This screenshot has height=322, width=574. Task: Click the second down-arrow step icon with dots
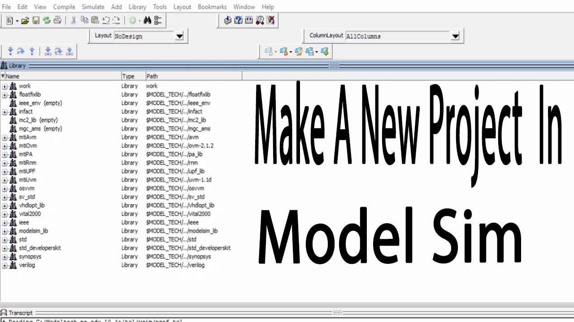pyautogui.click(x=48, y=51)
